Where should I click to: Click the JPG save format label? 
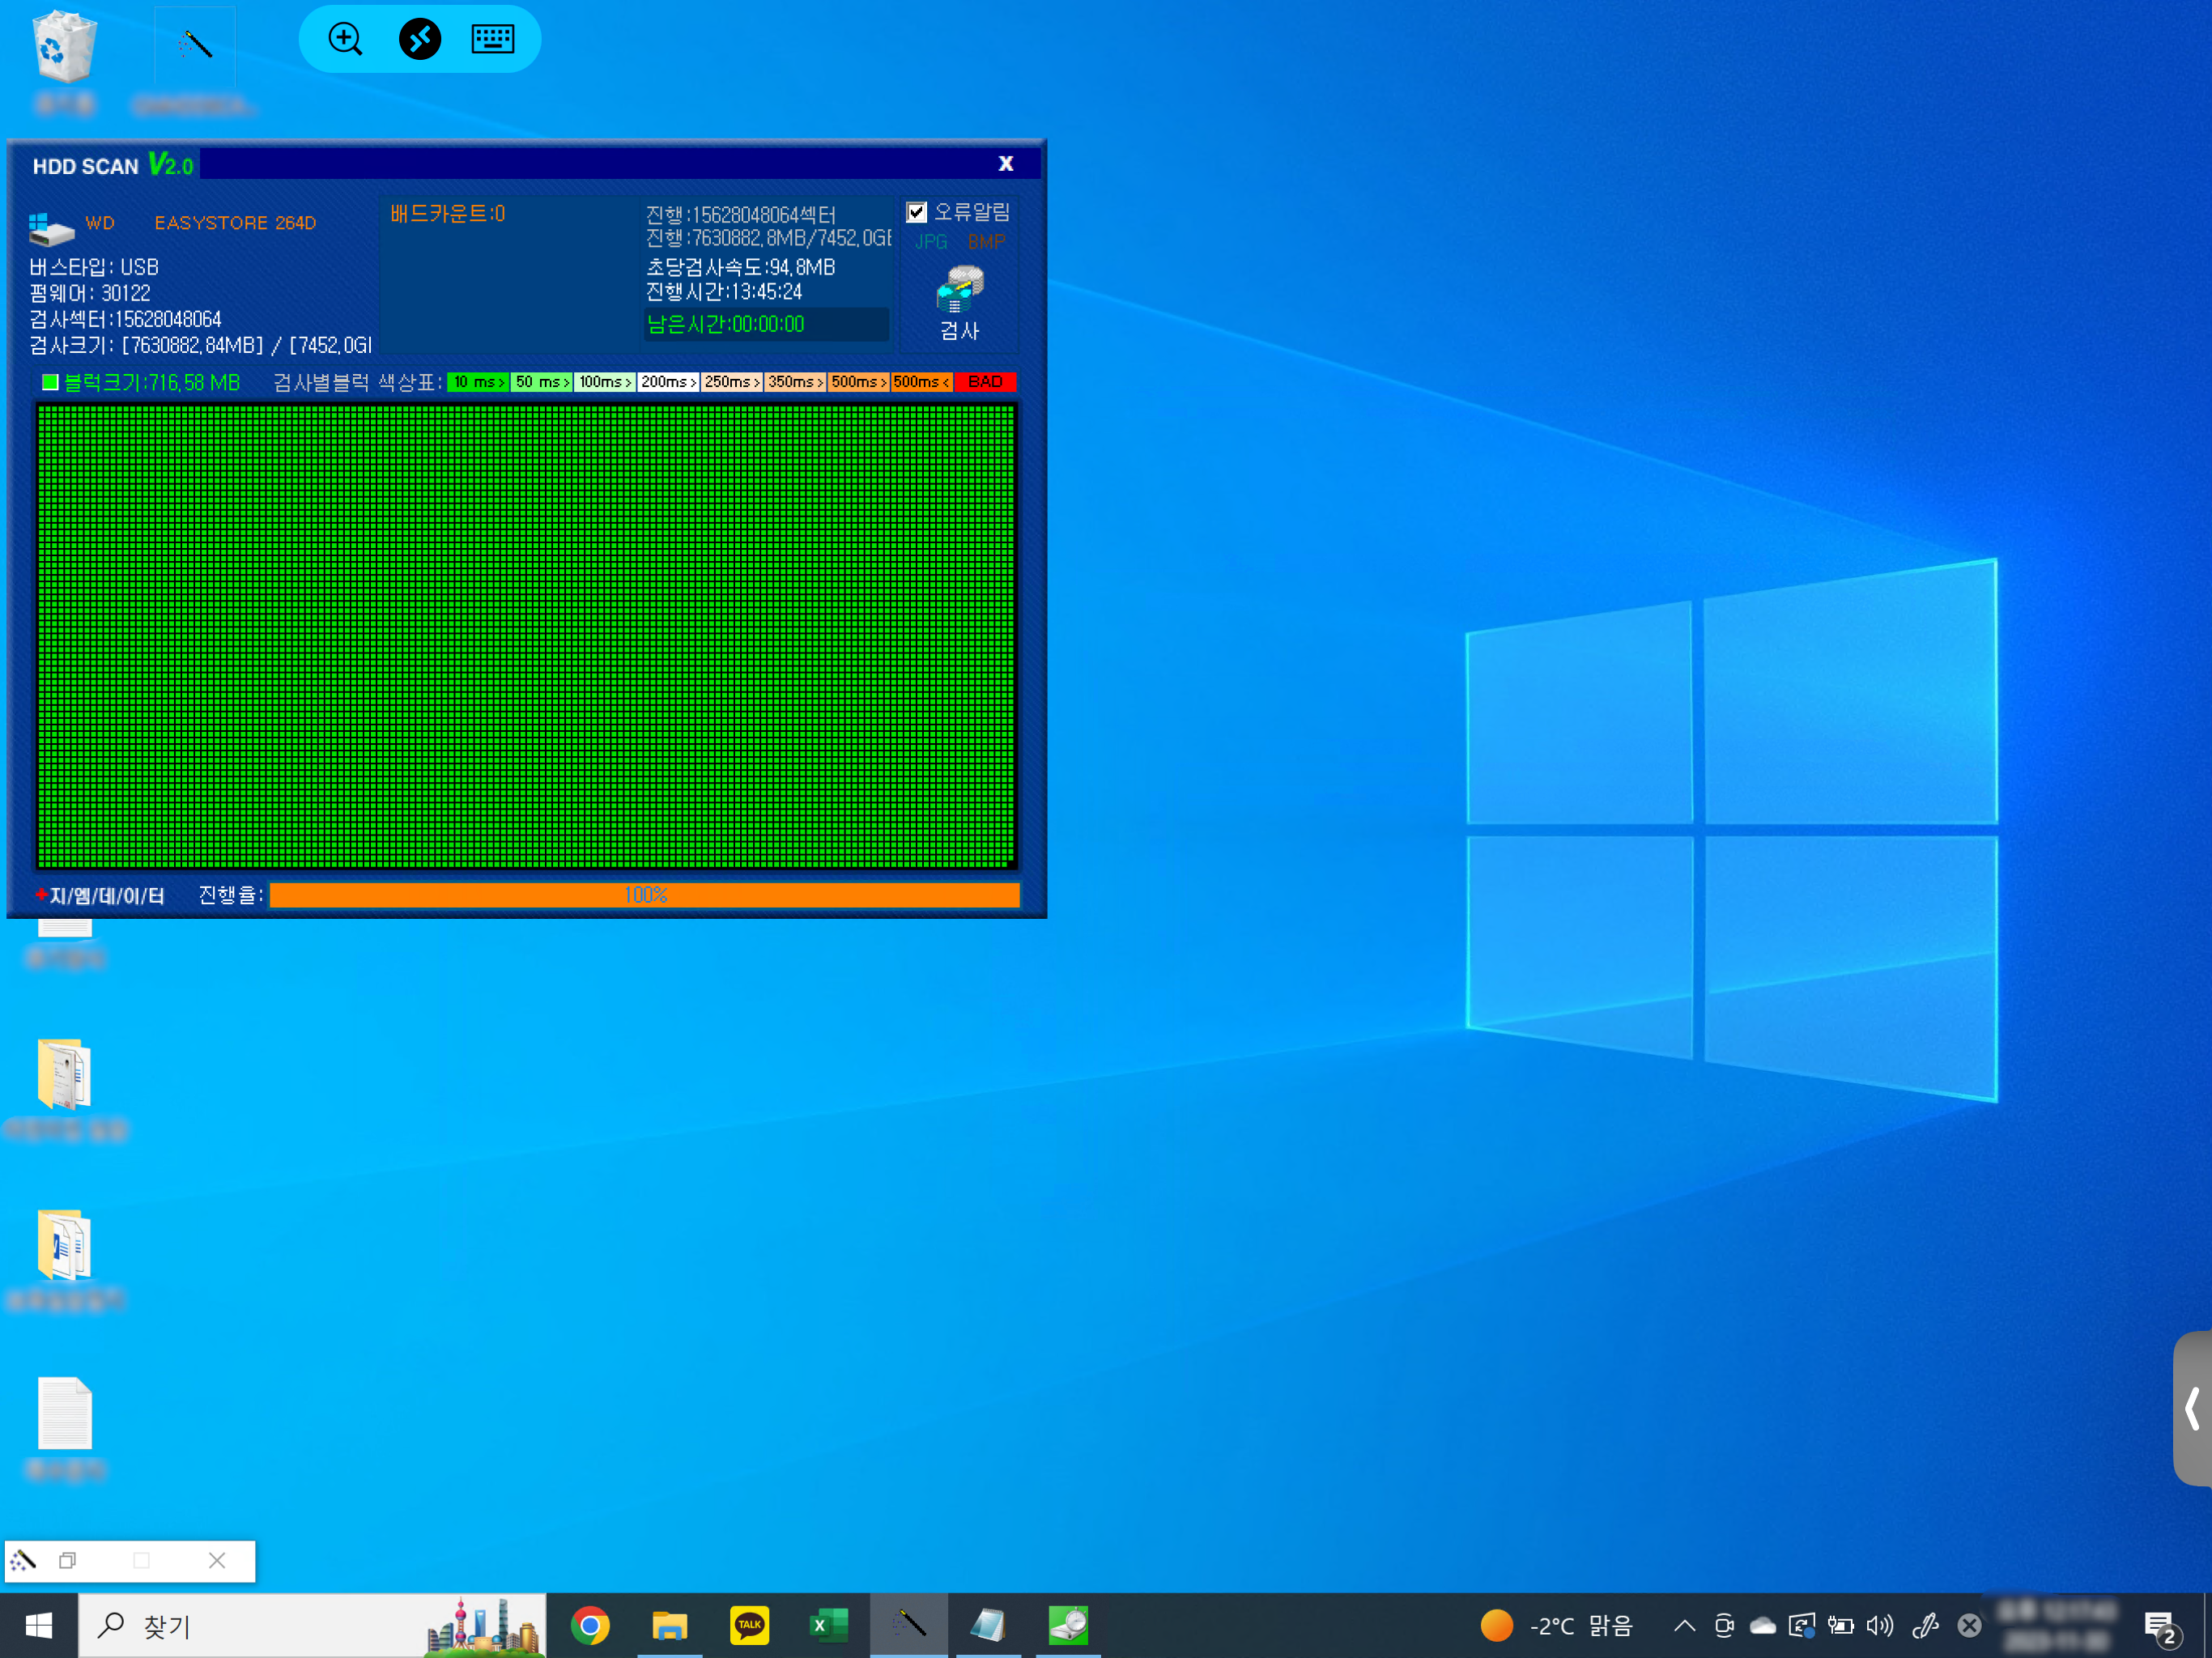click(930, 242)
